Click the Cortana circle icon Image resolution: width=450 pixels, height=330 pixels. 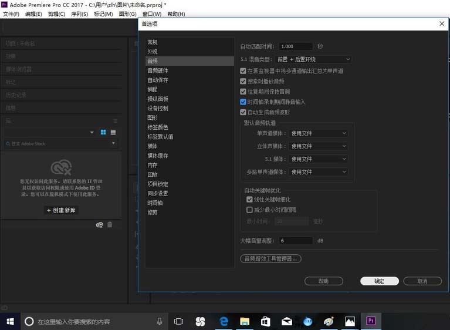pos(29,321)
